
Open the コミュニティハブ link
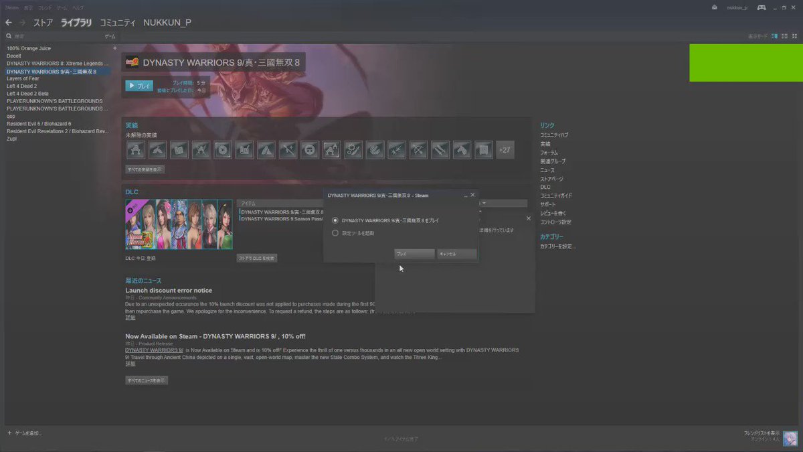pos(554,135)
